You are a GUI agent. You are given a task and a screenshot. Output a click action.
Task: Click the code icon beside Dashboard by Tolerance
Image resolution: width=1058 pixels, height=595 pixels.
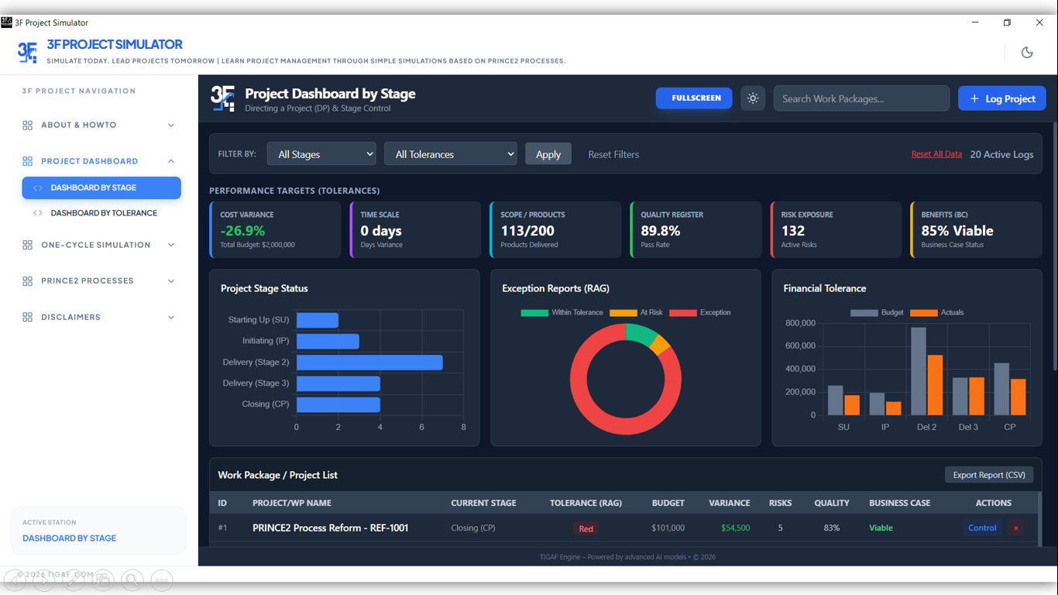[38, 212]
